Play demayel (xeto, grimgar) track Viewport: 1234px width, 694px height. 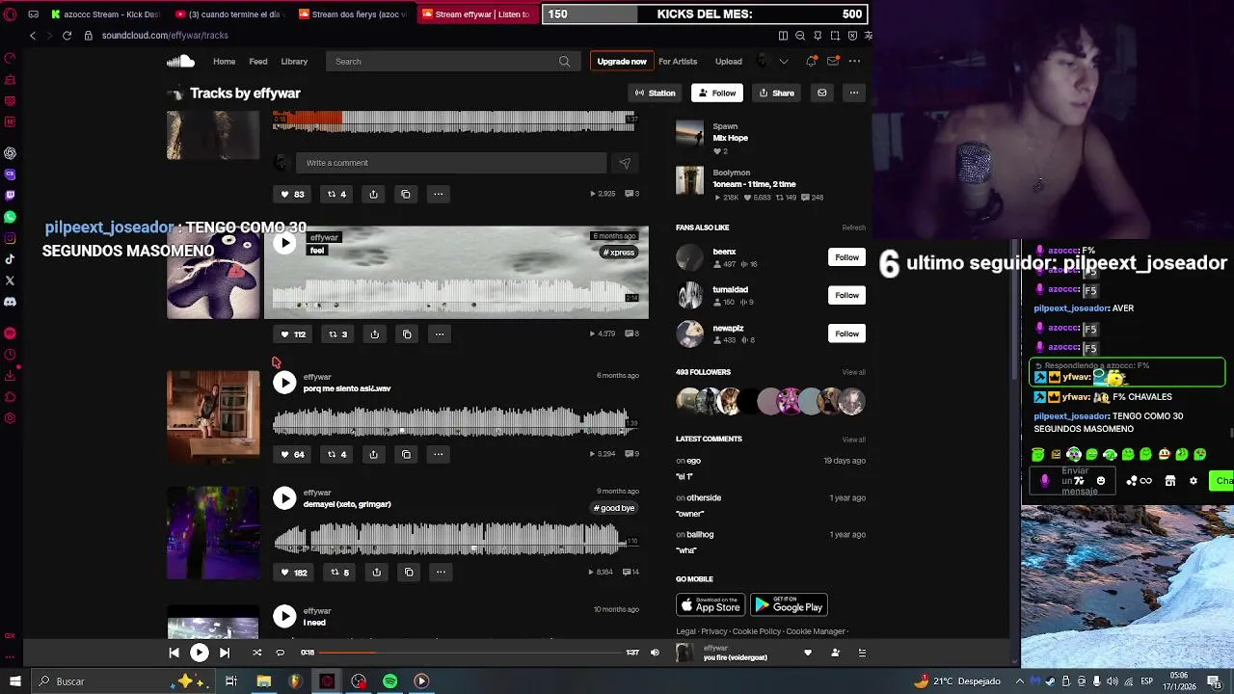[284, 498]
